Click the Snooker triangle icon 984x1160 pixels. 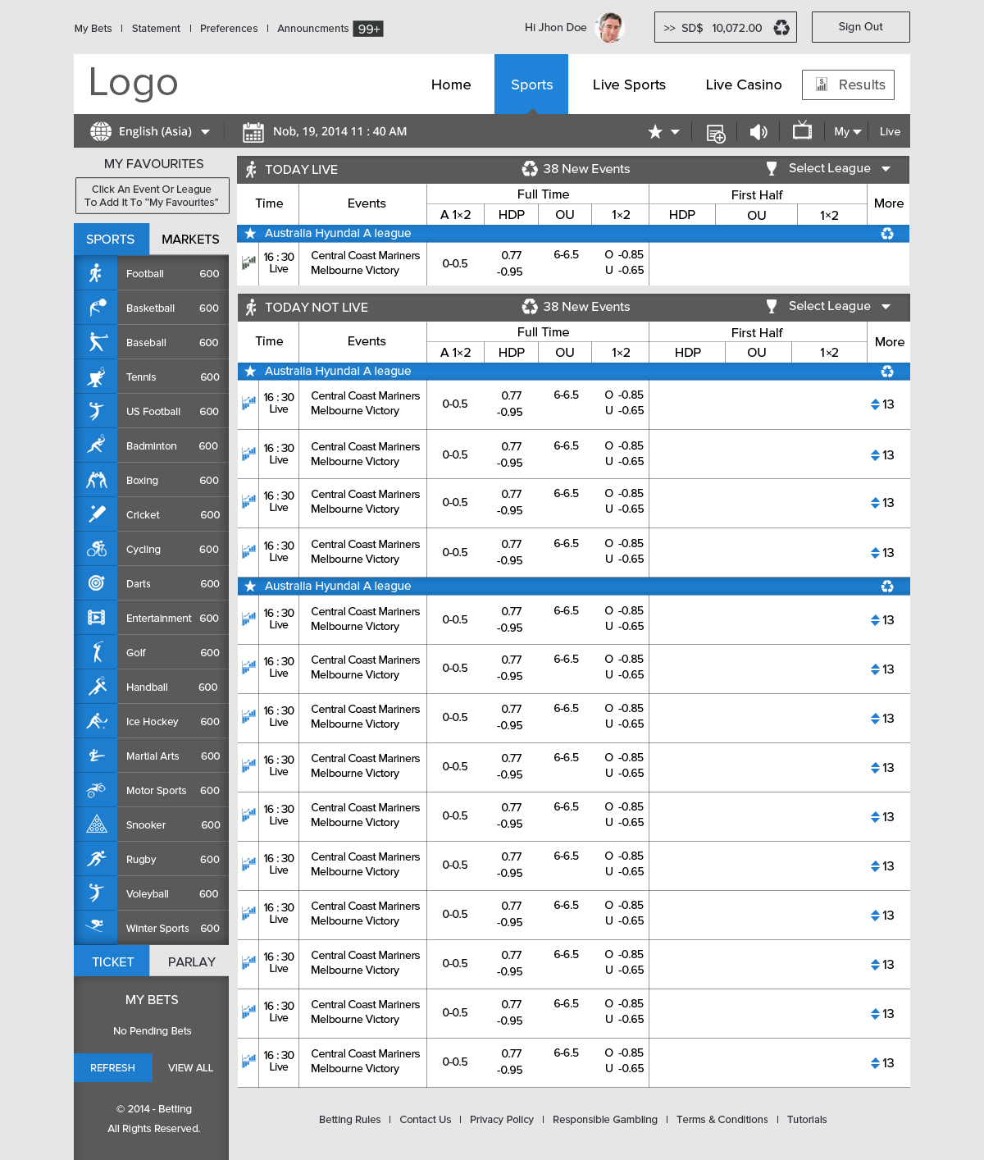(x=97, y=824)
